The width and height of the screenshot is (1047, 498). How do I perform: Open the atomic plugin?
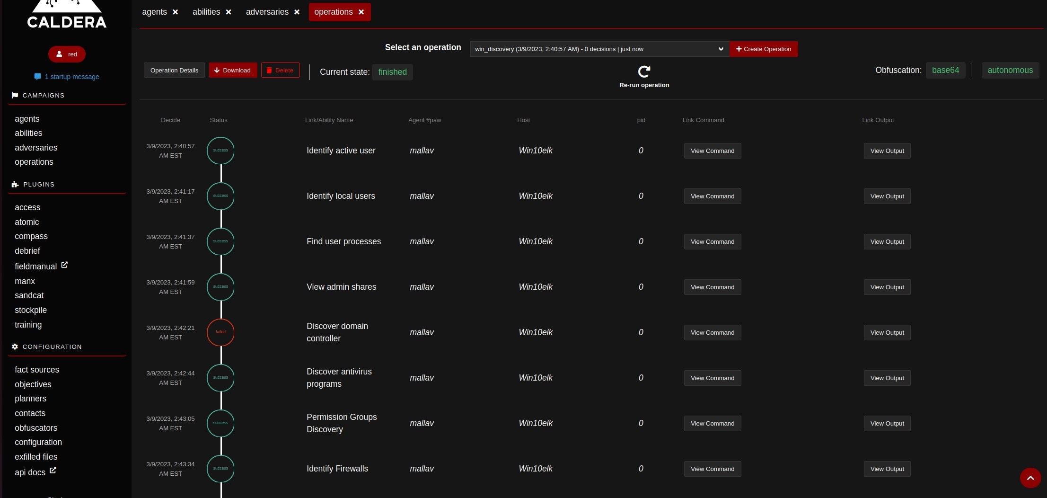(27, 222)
